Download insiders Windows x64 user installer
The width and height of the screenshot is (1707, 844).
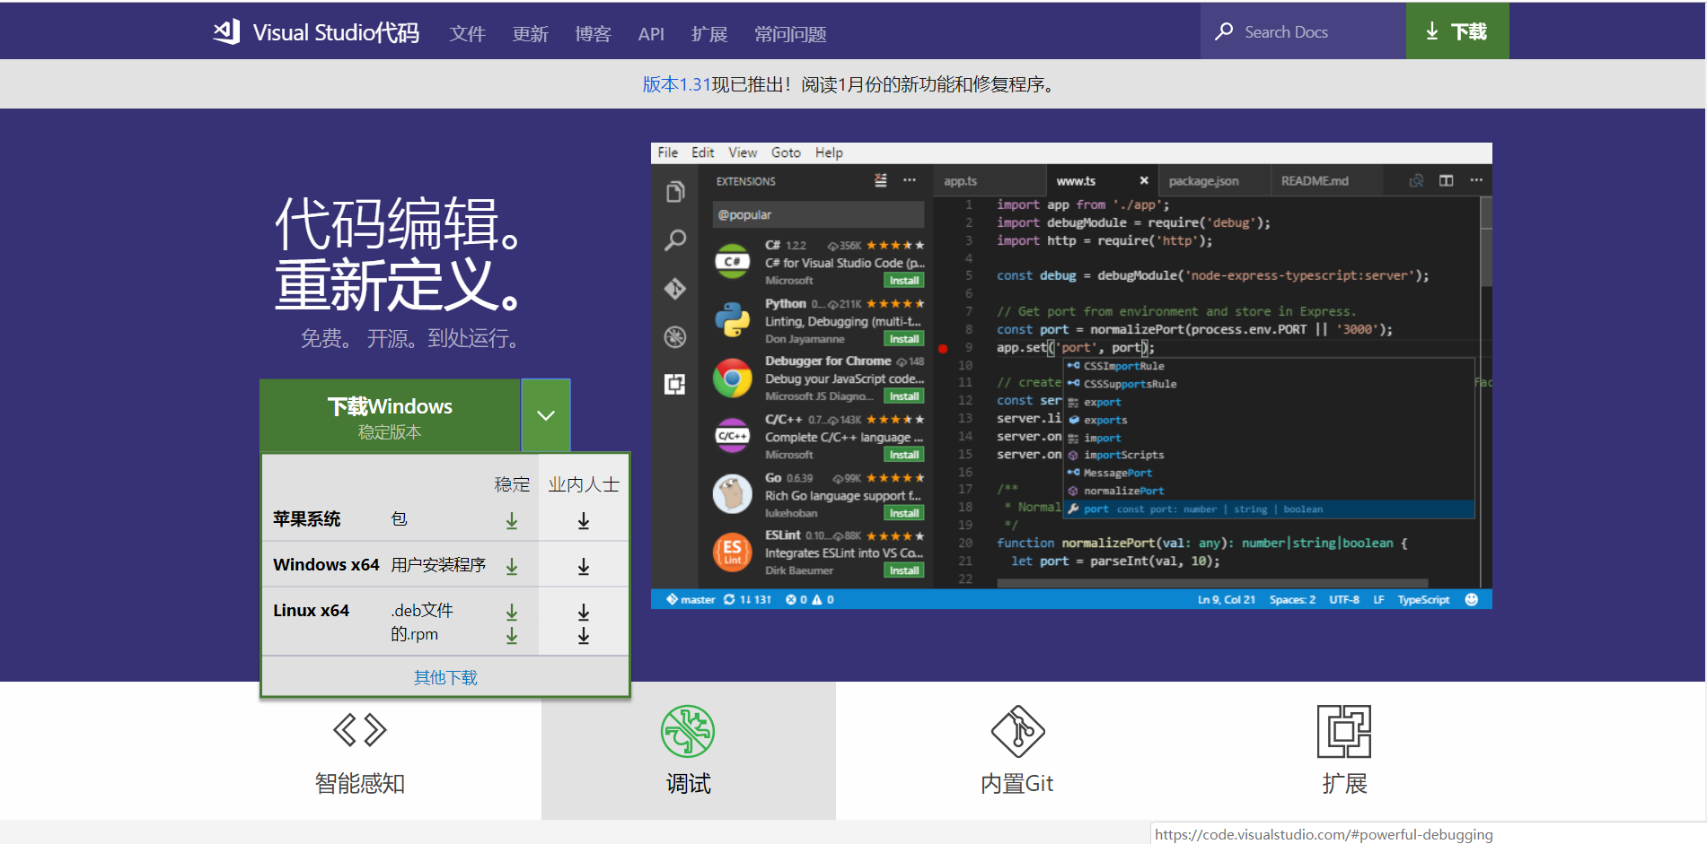coord(584,566)
